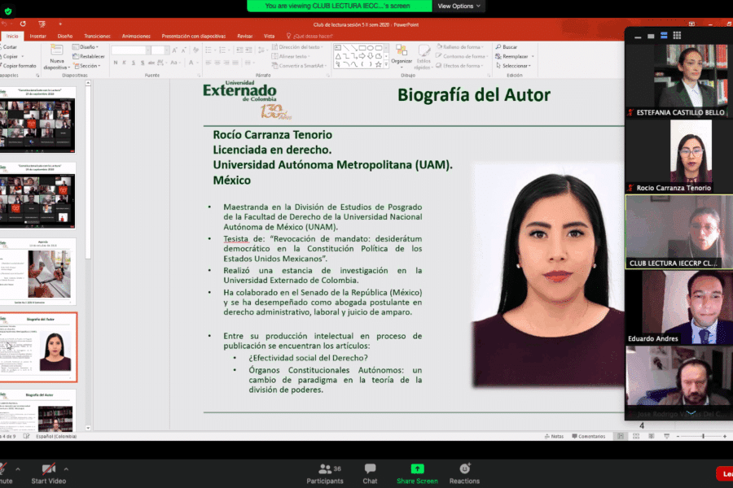Switch to the Insertar ribbon tab
This screenshot has height=488, width=733.
37,36
